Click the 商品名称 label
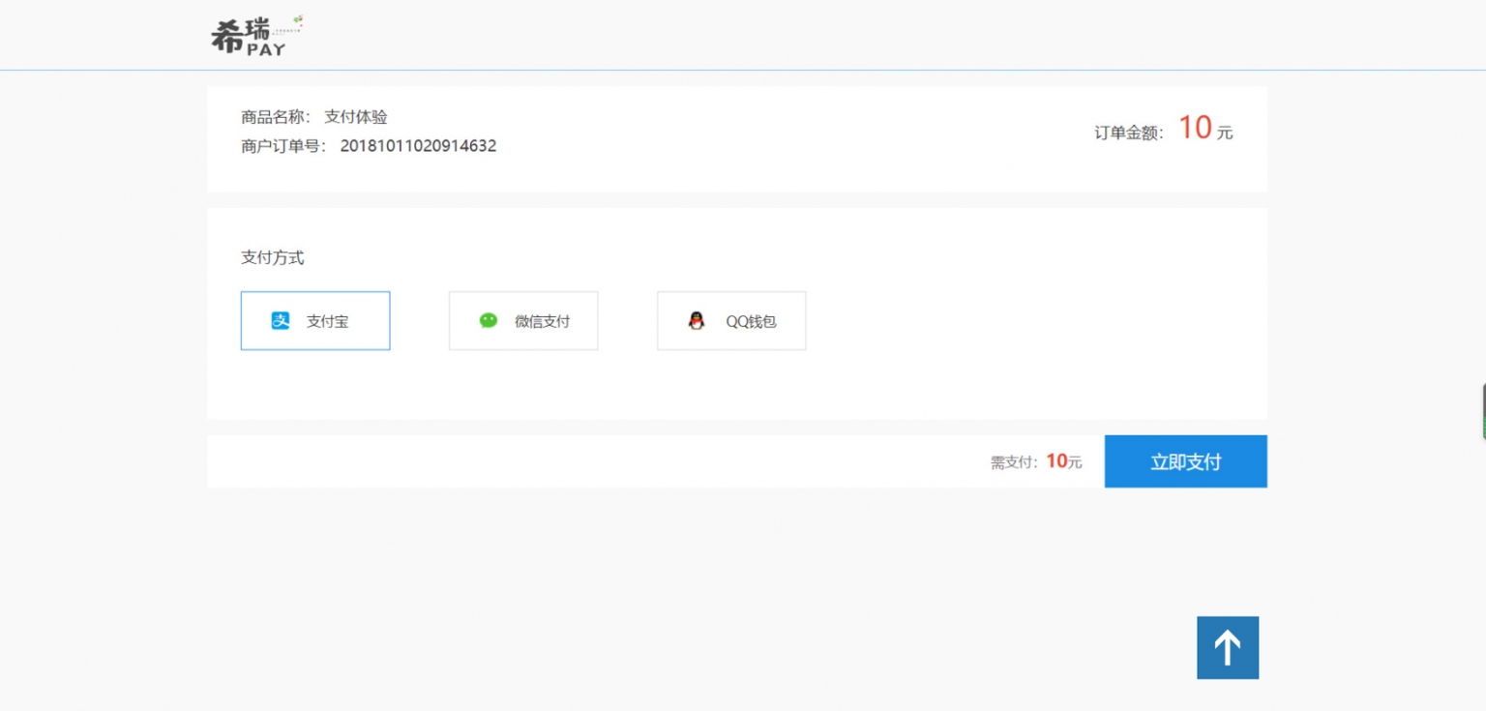 tap(275, 117)
